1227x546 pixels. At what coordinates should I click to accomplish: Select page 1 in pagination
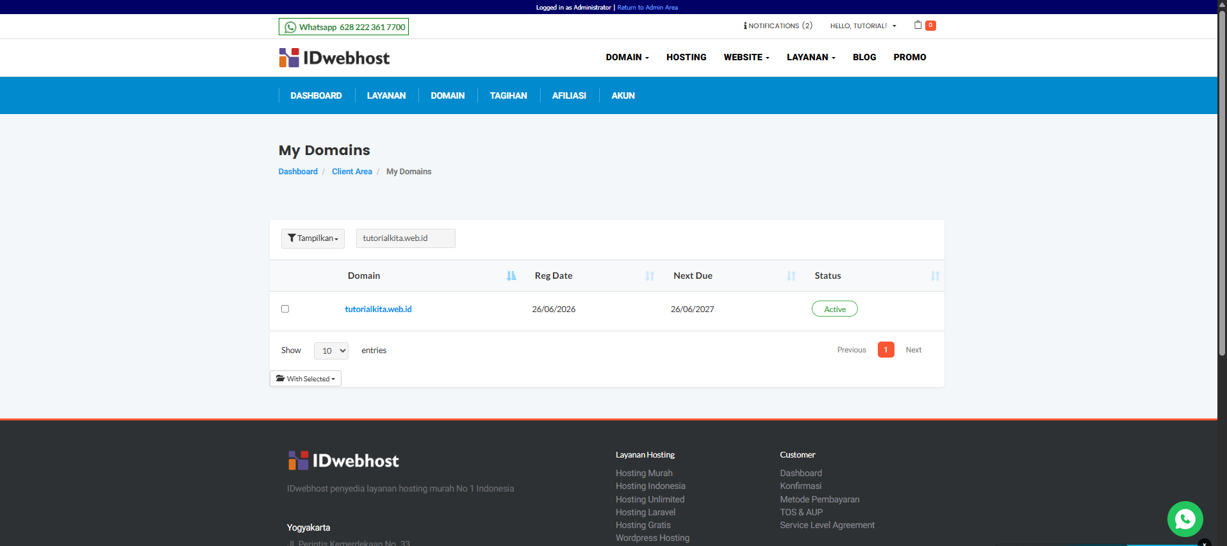[x=885, y=350]
